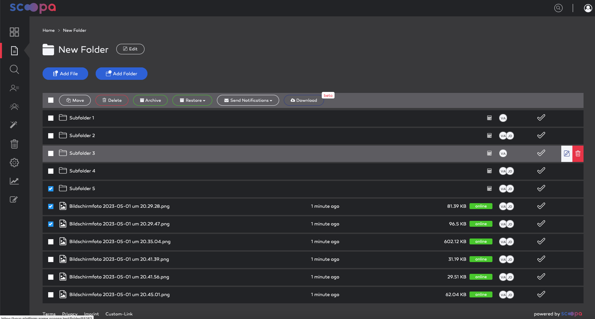Check the Subfolder 3 checkbox
The height and width of the screenshot is (319, 595).
pos(51,153)
